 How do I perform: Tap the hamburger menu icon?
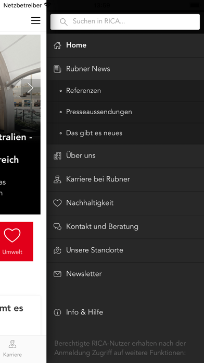point(36,21)
